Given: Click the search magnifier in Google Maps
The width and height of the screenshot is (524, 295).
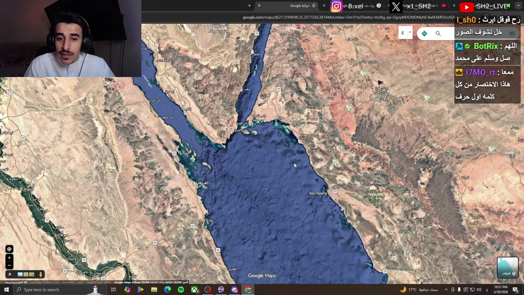Looking at the screenshot, I should pos(438,34).
